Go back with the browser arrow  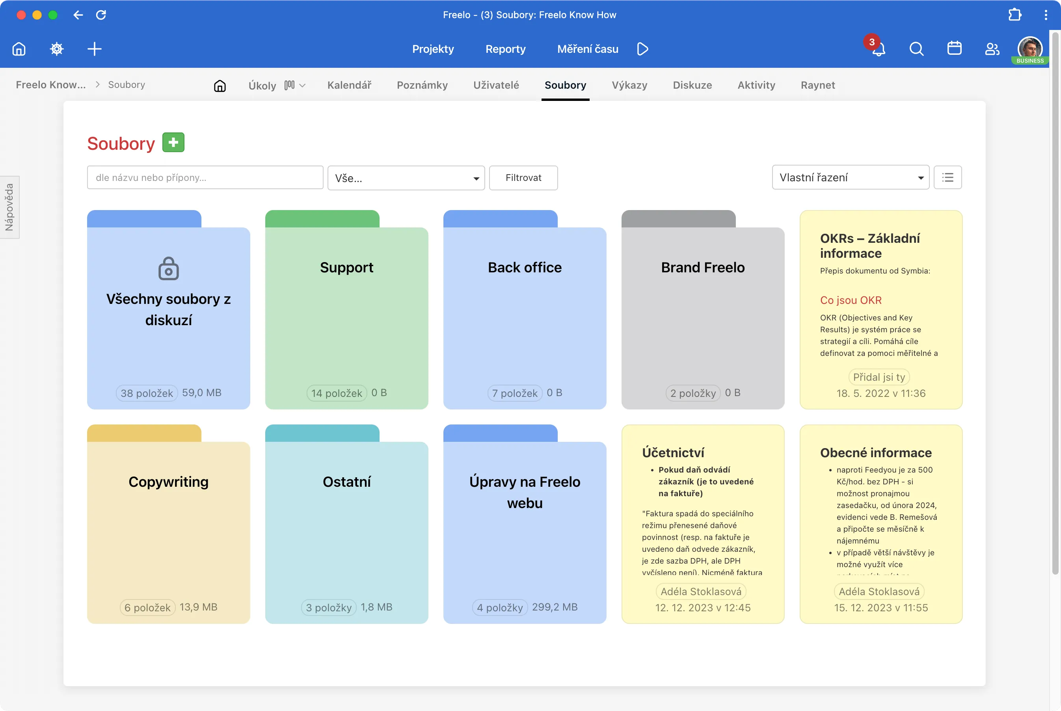(x=78, y=15)
